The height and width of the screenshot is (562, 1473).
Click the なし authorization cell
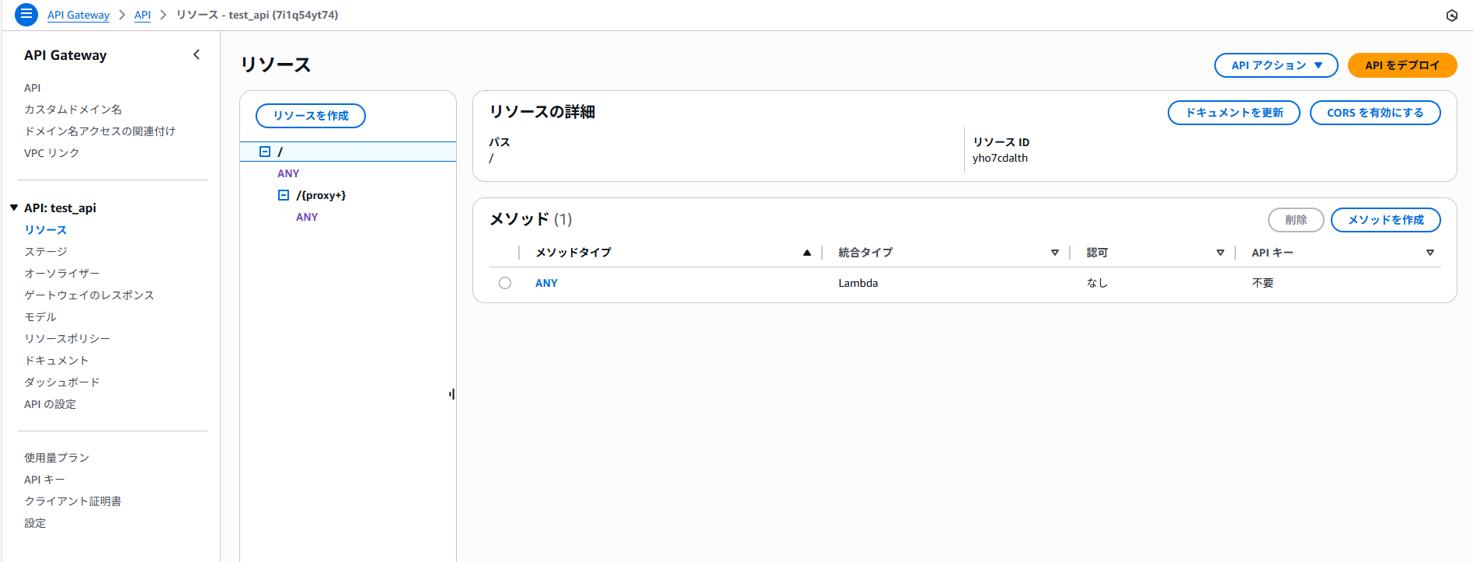[x=1097, y=283]
